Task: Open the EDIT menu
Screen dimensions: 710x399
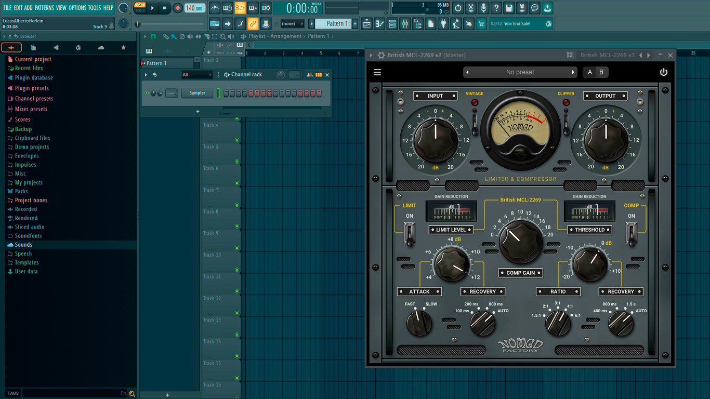Action: (18, 8)
